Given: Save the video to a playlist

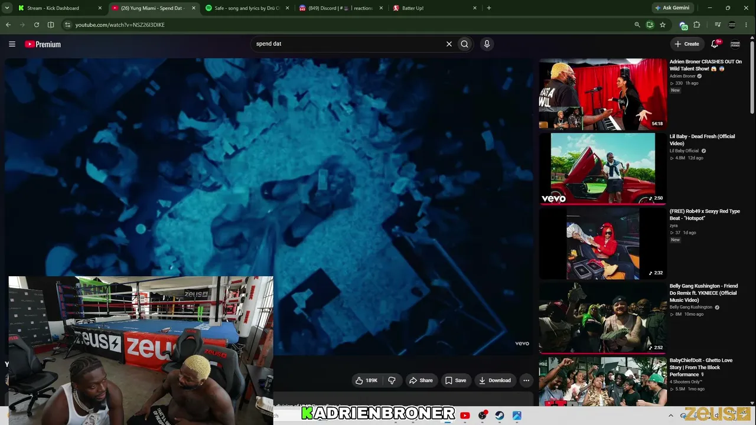Looking at the screenshot, I should point(455,381).
